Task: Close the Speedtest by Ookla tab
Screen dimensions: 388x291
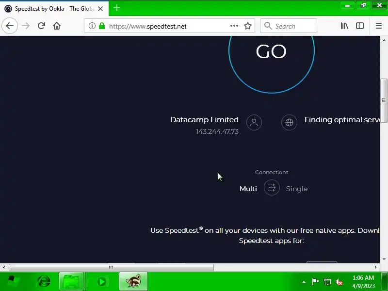Action: (x=100, y=9)
